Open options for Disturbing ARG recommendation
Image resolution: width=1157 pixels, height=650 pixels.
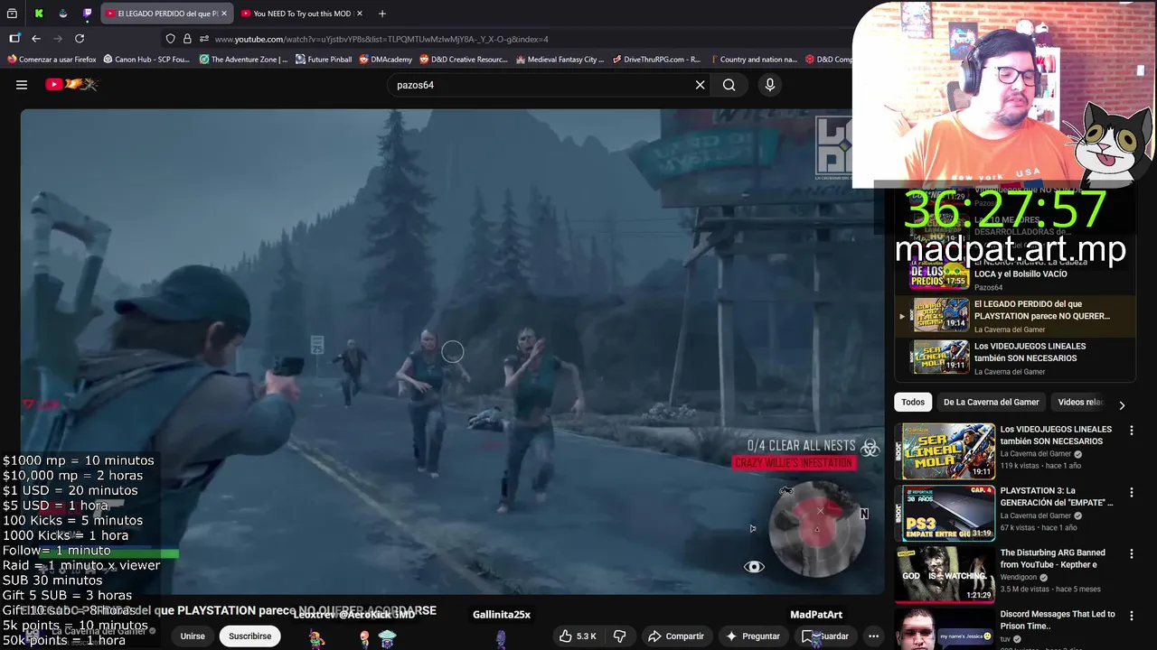[1131, 553]
